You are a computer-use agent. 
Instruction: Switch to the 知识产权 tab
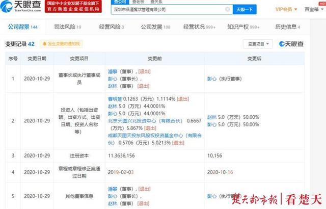click(x=243, y=27)
